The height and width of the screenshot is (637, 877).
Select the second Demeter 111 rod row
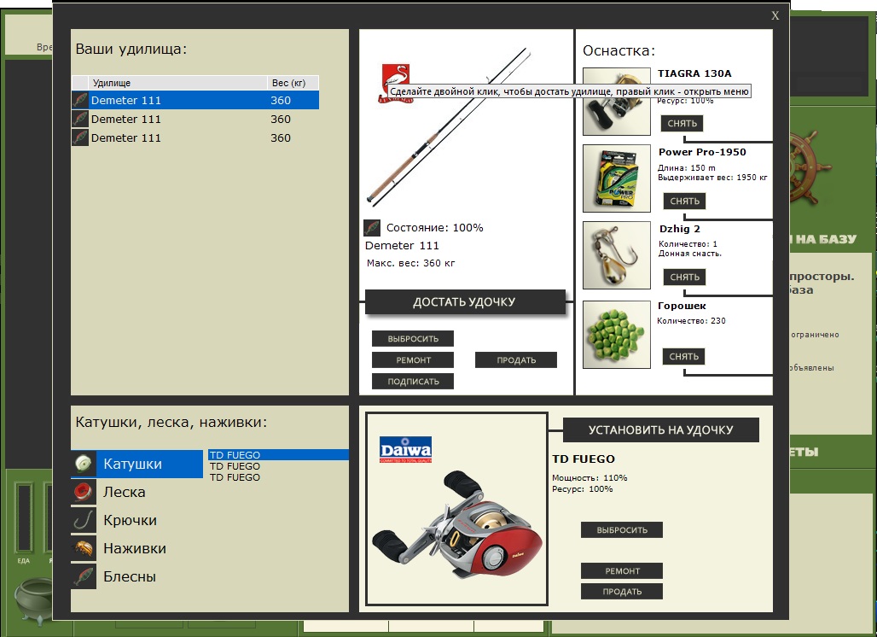[x=195, y=119]
